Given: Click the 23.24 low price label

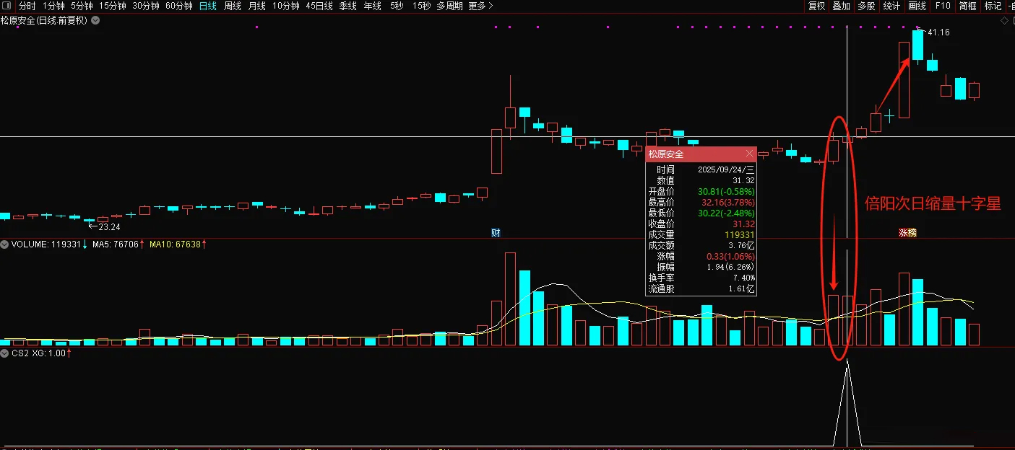Looking at the screenshot, I should [109, 226].
